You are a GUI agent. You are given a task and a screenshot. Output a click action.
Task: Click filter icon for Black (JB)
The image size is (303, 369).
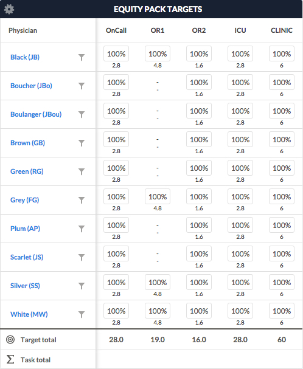[x=82, y=57]
